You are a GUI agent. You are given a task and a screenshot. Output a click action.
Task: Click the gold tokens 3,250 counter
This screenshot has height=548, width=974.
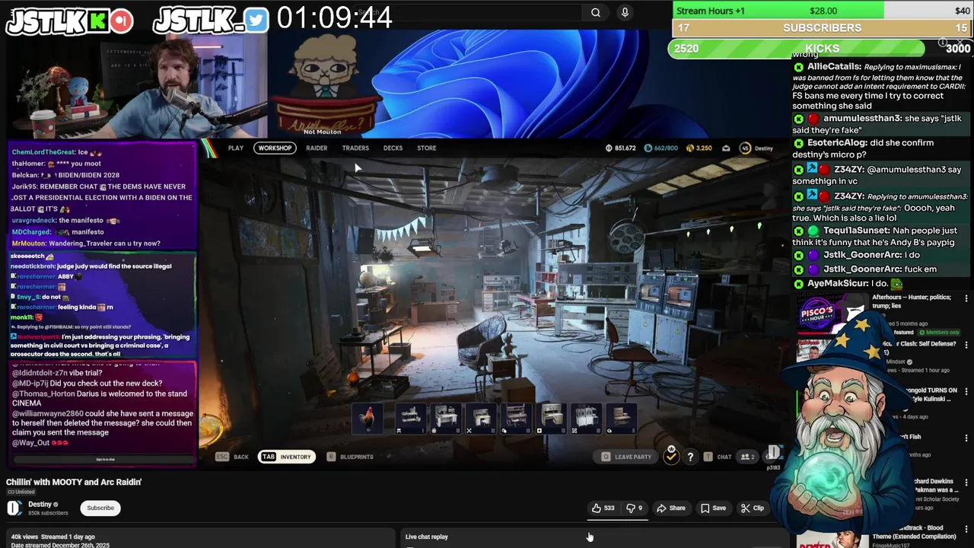click(x=699, y=148)
